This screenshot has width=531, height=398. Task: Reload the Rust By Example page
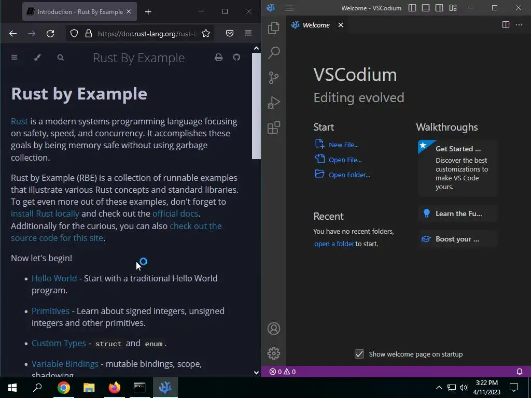click(50, 33)
